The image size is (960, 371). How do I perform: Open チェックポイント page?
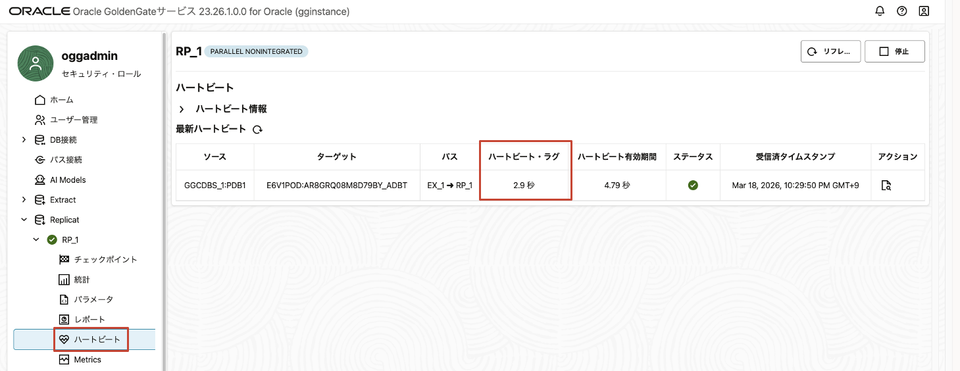click(106, 260)
